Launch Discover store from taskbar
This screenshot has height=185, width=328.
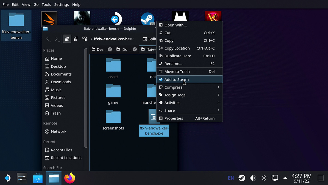(x=38, y=178)
